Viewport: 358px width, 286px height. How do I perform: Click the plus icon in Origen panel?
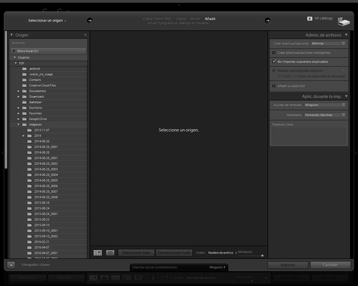[85, 35]
